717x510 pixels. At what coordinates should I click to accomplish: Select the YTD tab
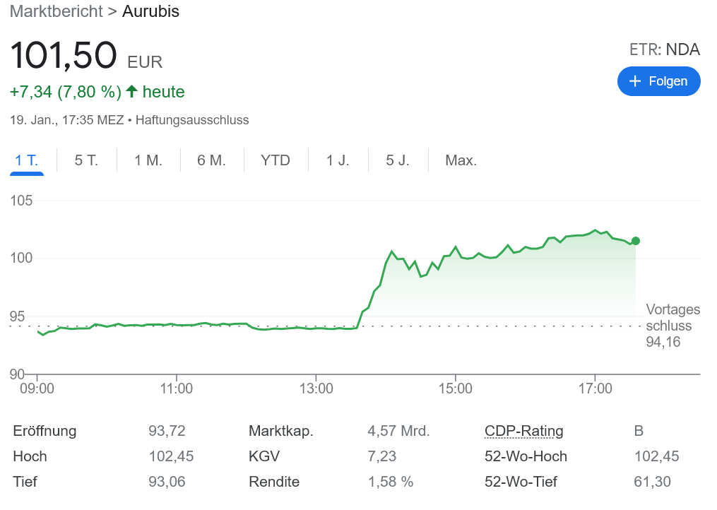[275, 160]
